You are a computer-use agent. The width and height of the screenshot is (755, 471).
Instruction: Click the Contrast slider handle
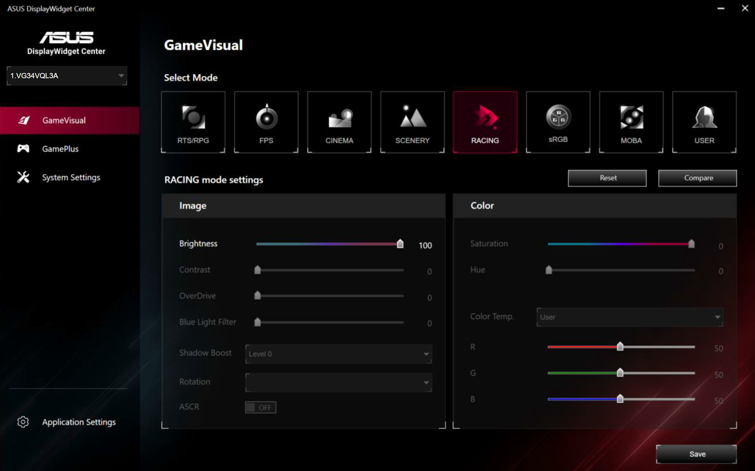[x=258, y=270]
